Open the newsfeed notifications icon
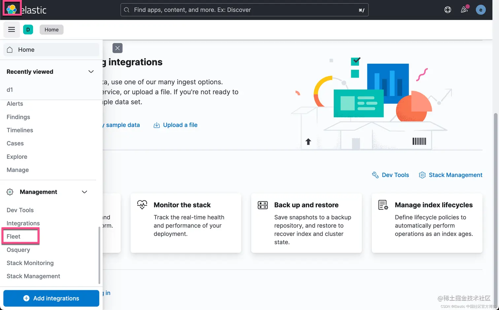499x310 pixels. point(464,10)
